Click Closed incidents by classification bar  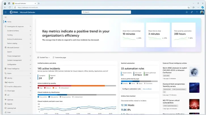[x=77, y=95]
